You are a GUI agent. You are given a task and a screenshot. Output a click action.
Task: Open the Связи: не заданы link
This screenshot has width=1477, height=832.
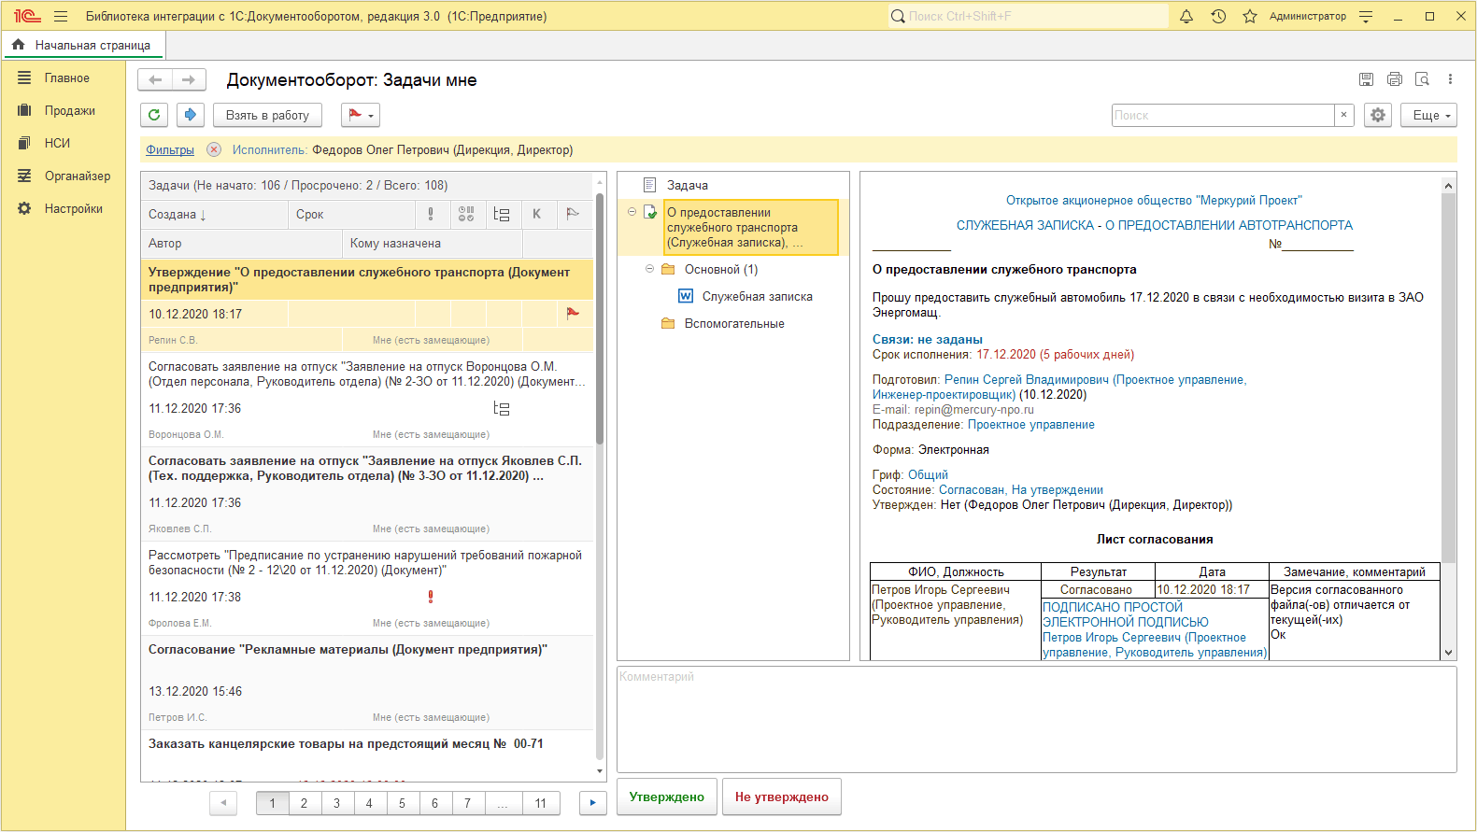(927, 339)
